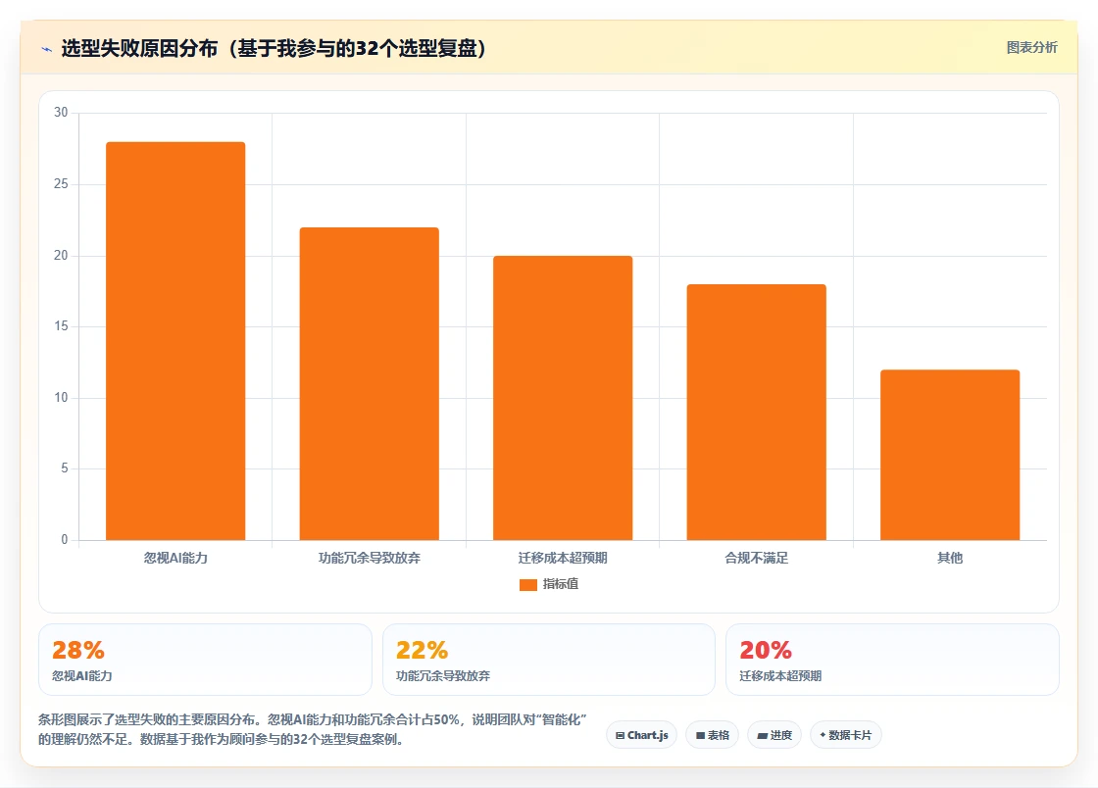Click the icon inside Chart.js chip
Image resolution: width=1098 pixels, height=788 pixels.
(620, 735)
